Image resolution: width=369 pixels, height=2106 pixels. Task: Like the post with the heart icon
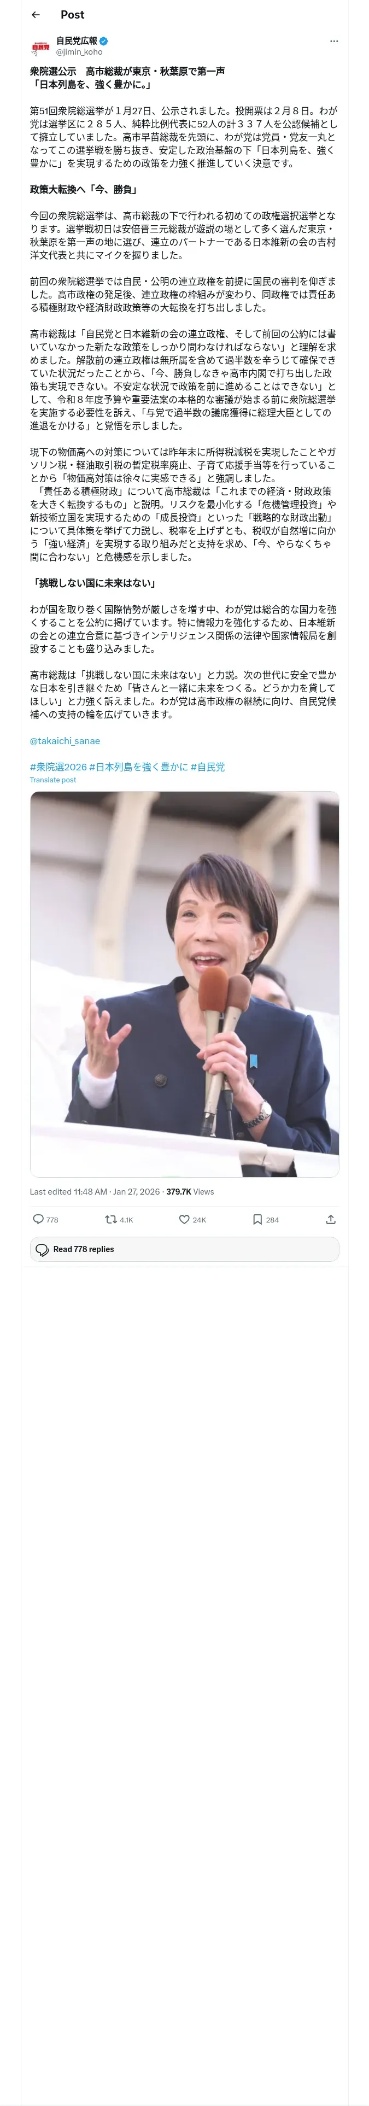192,1220
